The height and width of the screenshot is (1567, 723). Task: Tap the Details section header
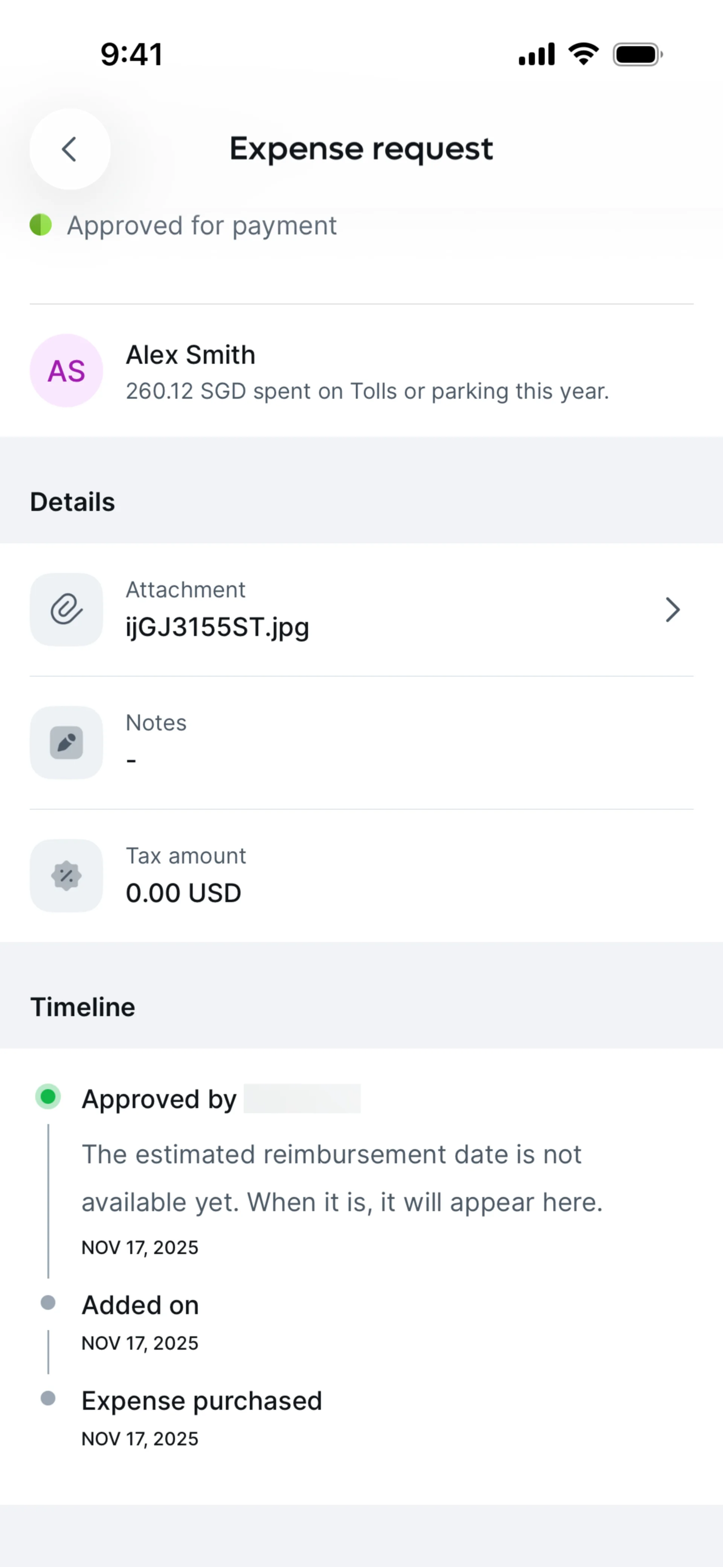[72, 502]
